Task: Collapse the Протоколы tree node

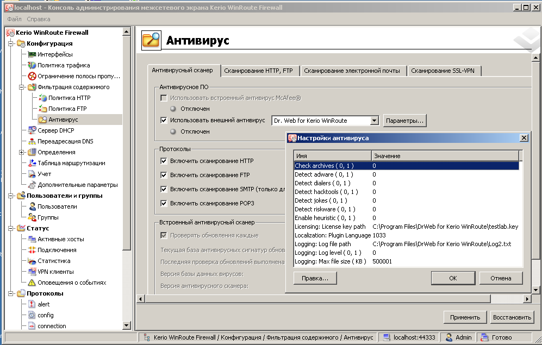Action: (x=11, y=293)
